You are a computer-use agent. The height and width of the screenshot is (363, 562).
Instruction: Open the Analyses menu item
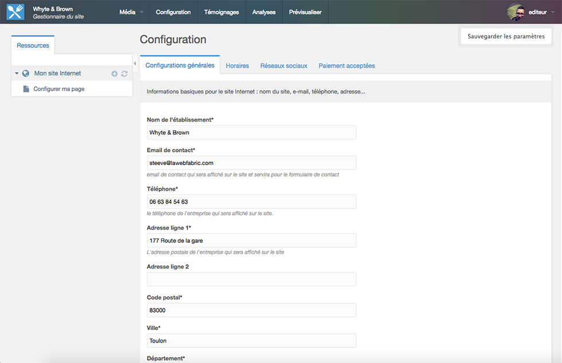(x=264, y=12)
